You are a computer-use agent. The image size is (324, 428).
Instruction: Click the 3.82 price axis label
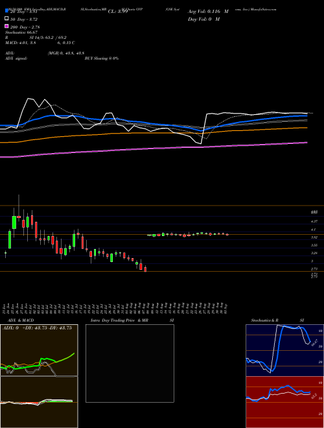coord(314,237)
